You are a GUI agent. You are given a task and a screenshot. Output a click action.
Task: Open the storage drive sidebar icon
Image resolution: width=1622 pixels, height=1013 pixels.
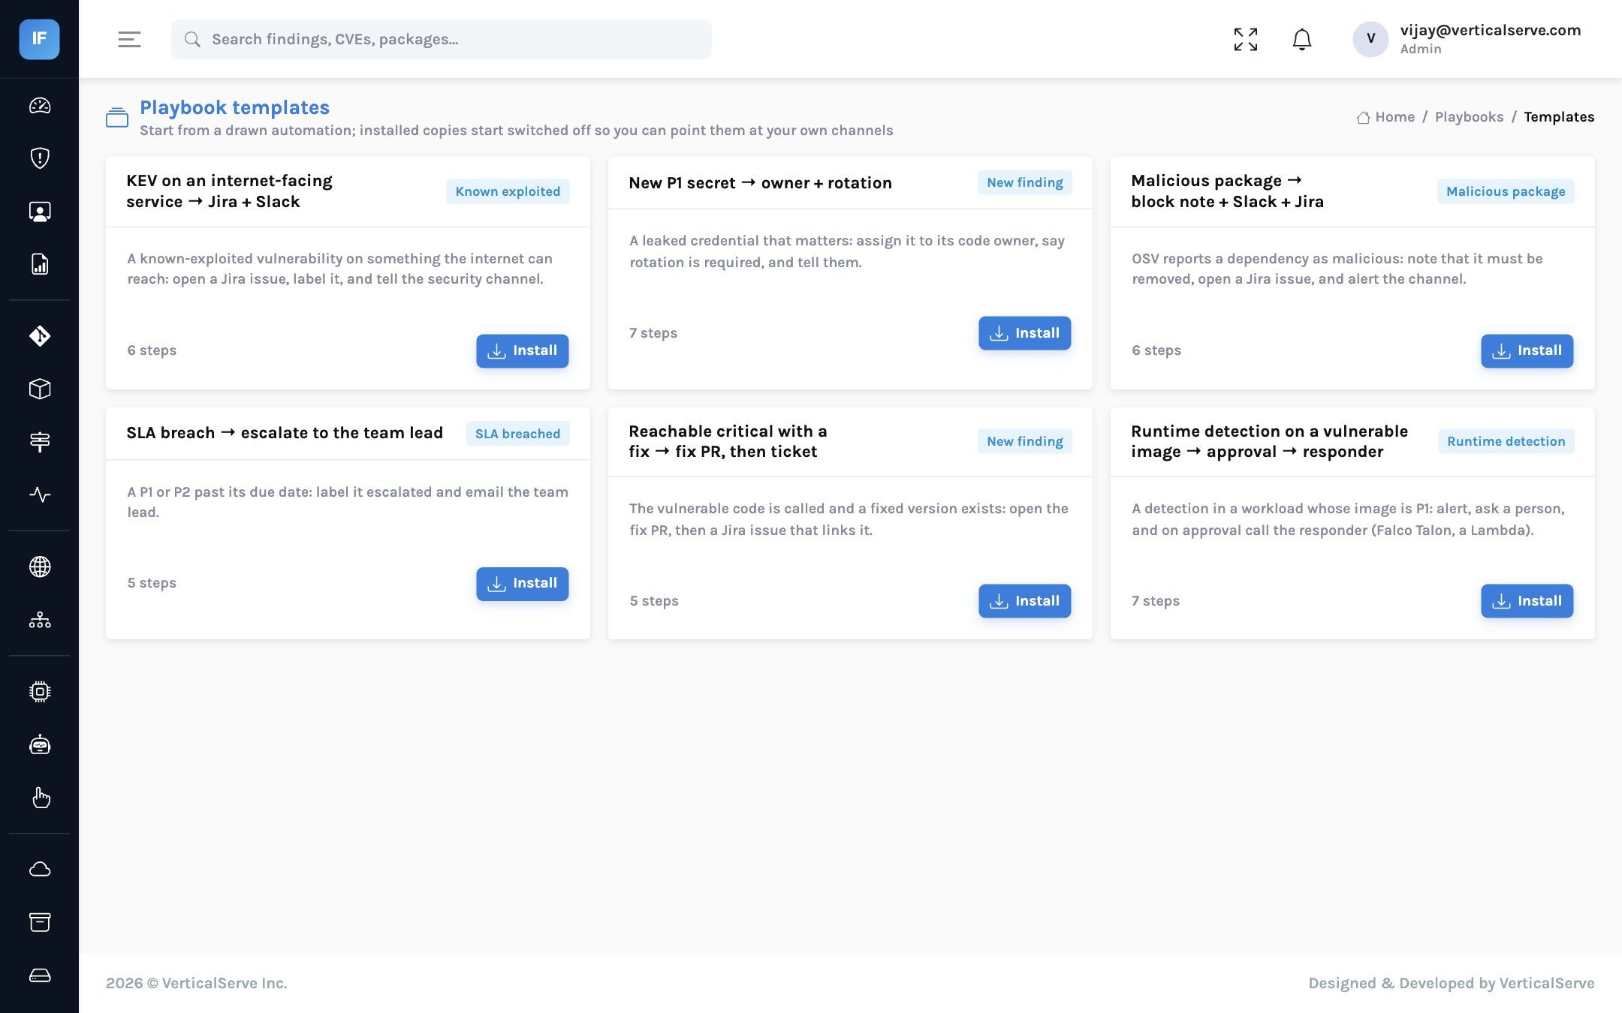click(x=40, y=975)
